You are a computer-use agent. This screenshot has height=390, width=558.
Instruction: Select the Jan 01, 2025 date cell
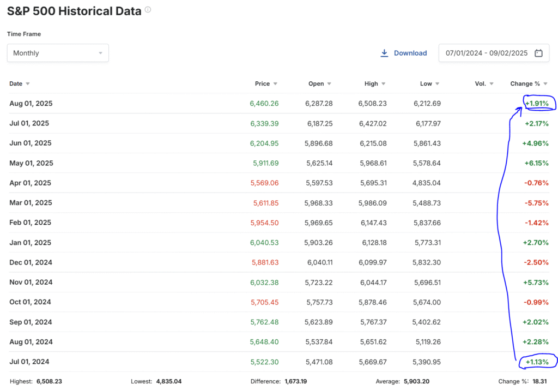(31, 243)
